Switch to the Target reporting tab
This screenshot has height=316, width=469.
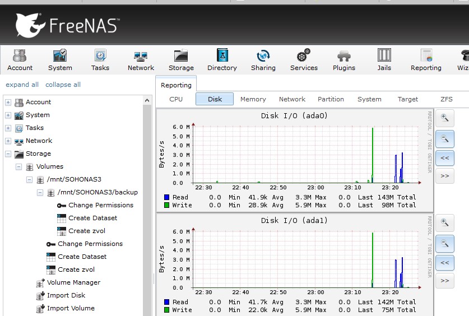(x=408, y=99)
